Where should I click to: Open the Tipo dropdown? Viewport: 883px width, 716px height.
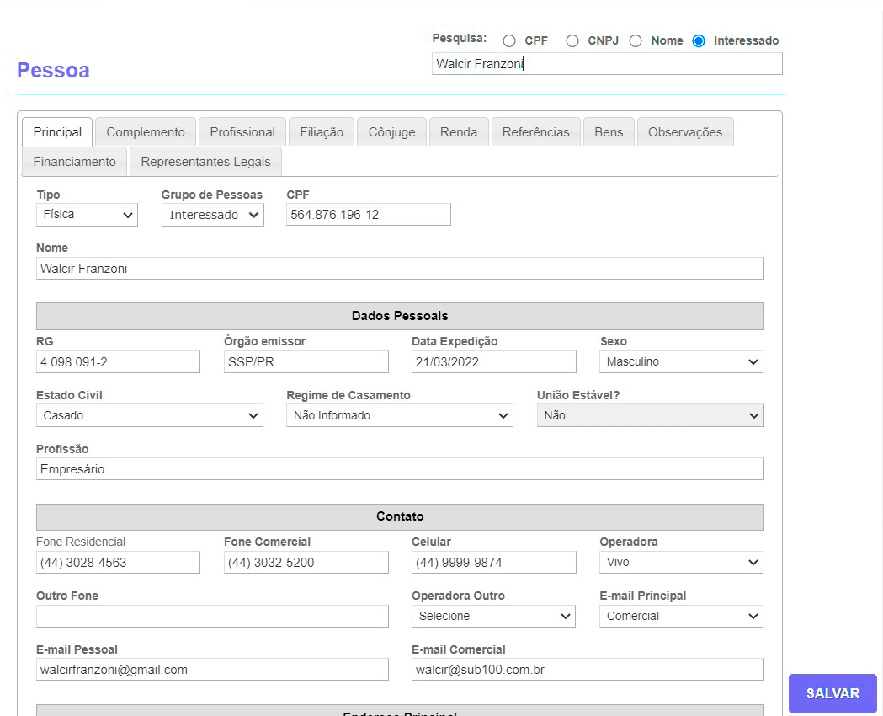87,215
